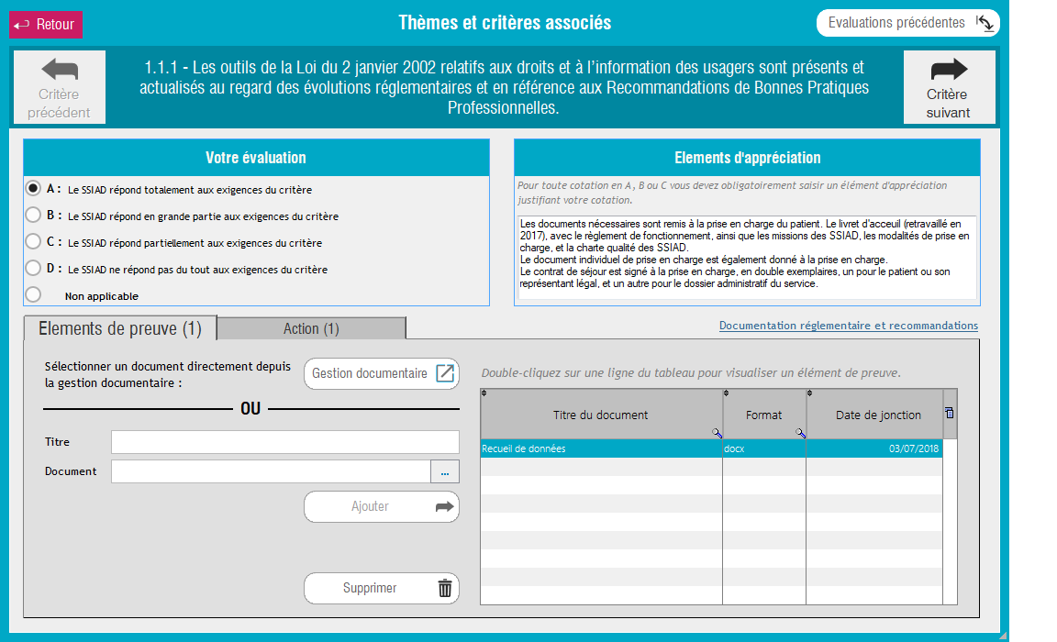The image size is (1057, 642).
Task: Click the Supprimer button
Action: (382, 588)
